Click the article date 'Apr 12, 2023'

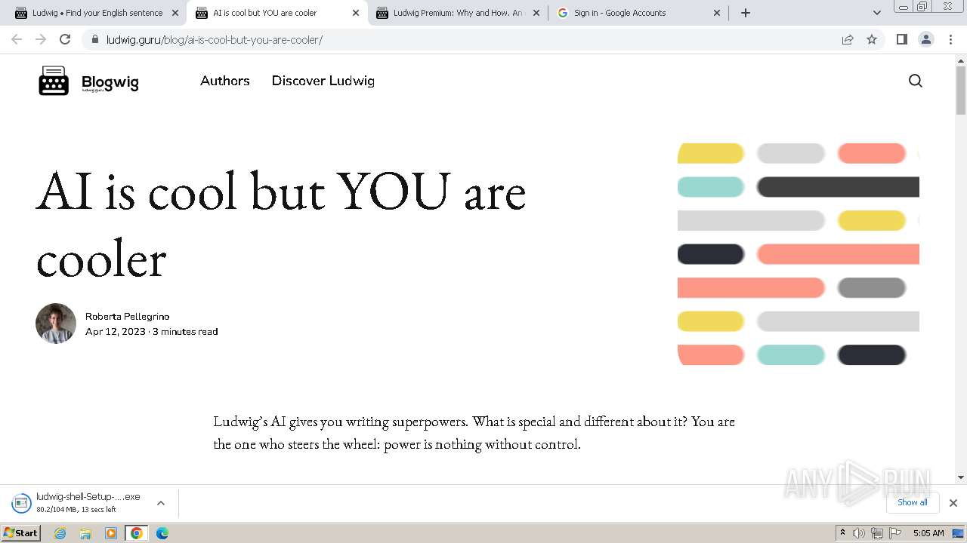[x=116, y=332]
